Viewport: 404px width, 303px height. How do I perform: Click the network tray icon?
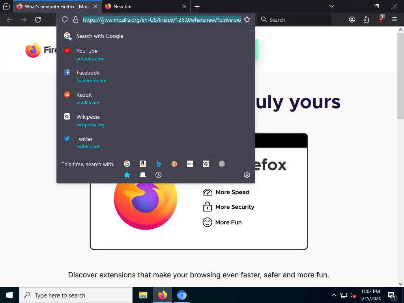pos(344,296)
